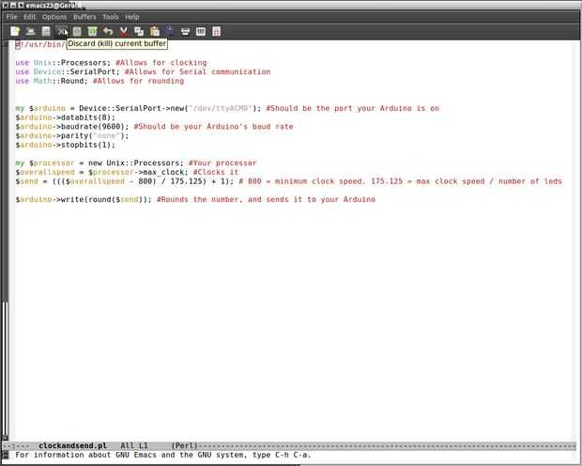
Task: Open the Customize preferences toolbar icon
Action: [201, 32]
